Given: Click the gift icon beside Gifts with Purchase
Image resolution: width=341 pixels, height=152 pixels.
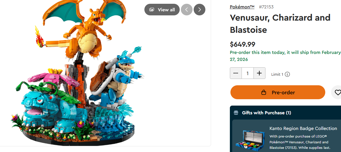Looking at the screenshot, I should [x=236, y=113].
